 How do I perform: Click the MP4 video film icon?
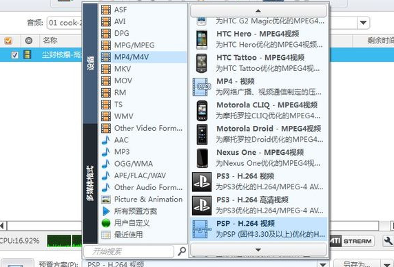coord(202,87)
